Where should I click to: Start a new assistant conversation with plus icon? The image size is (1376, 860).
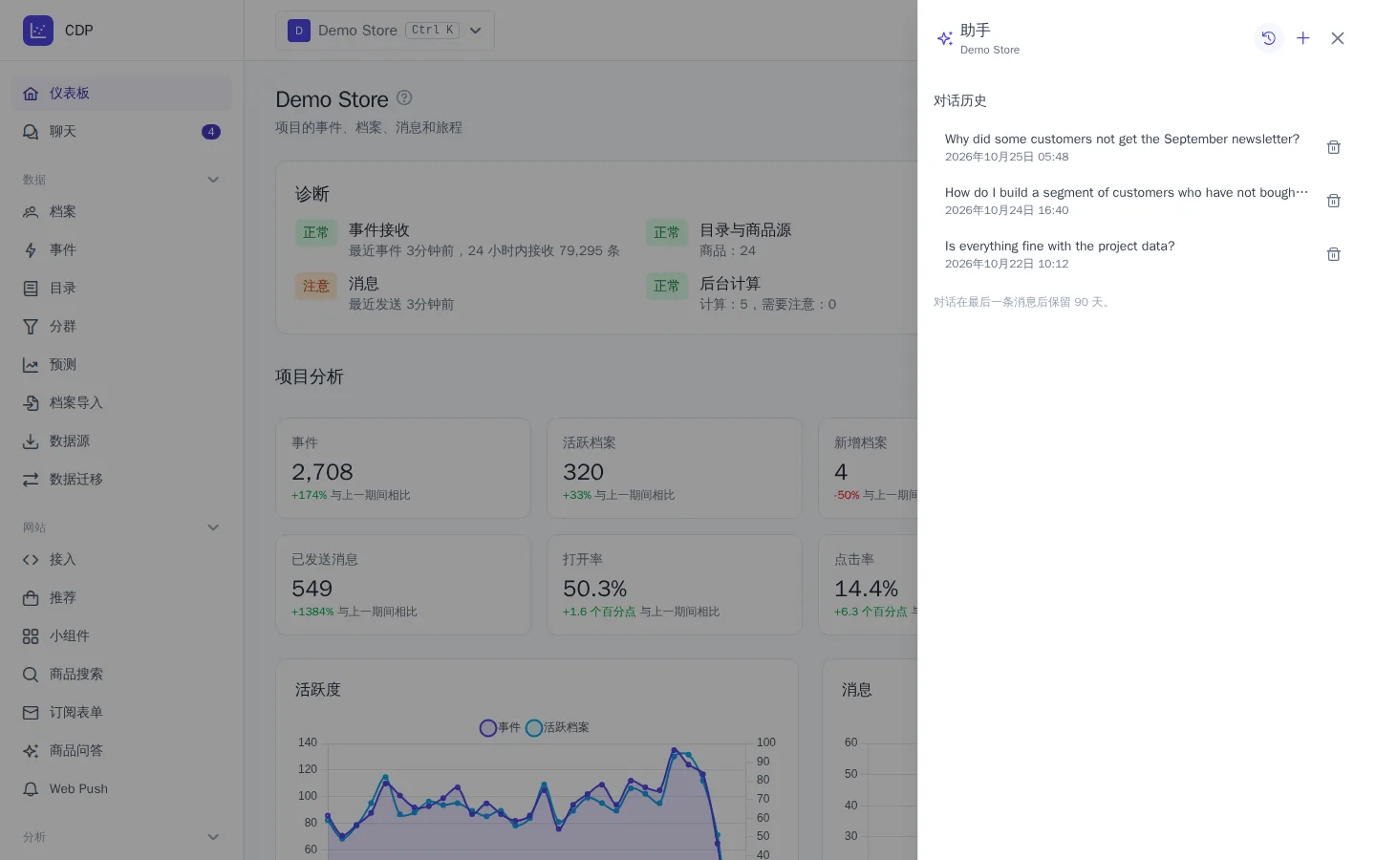(x=1302, y=38)
